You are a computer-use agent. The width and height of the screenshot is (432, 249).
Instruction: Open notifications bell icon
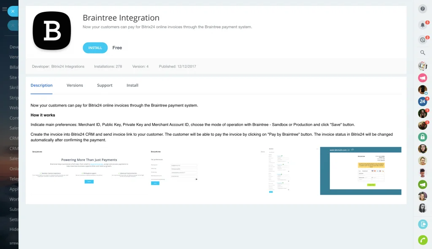[x=423, y=25]
